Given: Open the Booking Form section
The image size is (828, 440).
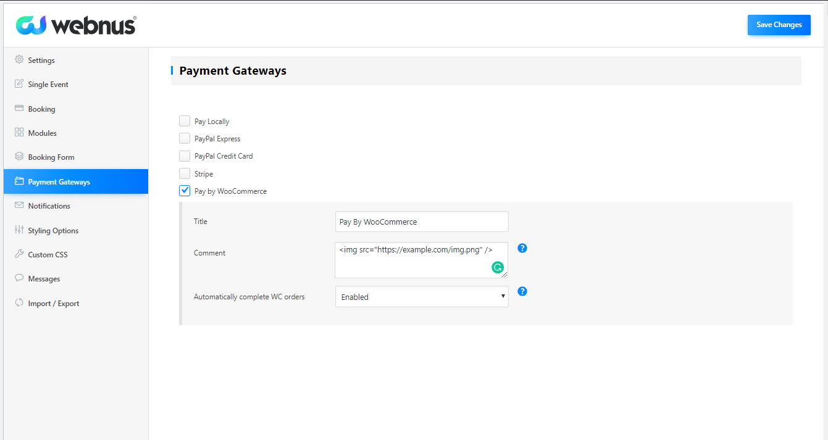Looking at the screenshot, I should [75, 157].
